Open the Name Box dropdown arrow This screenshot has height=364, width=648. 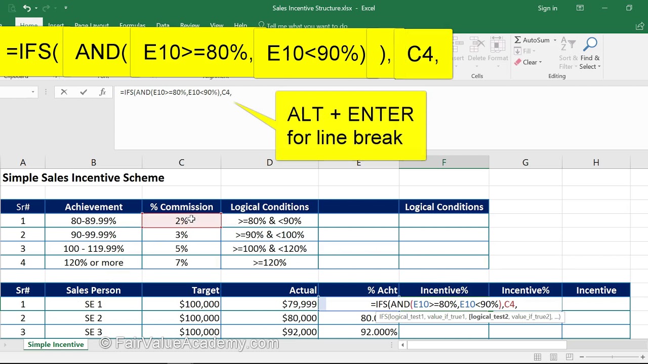pos(33,92)
